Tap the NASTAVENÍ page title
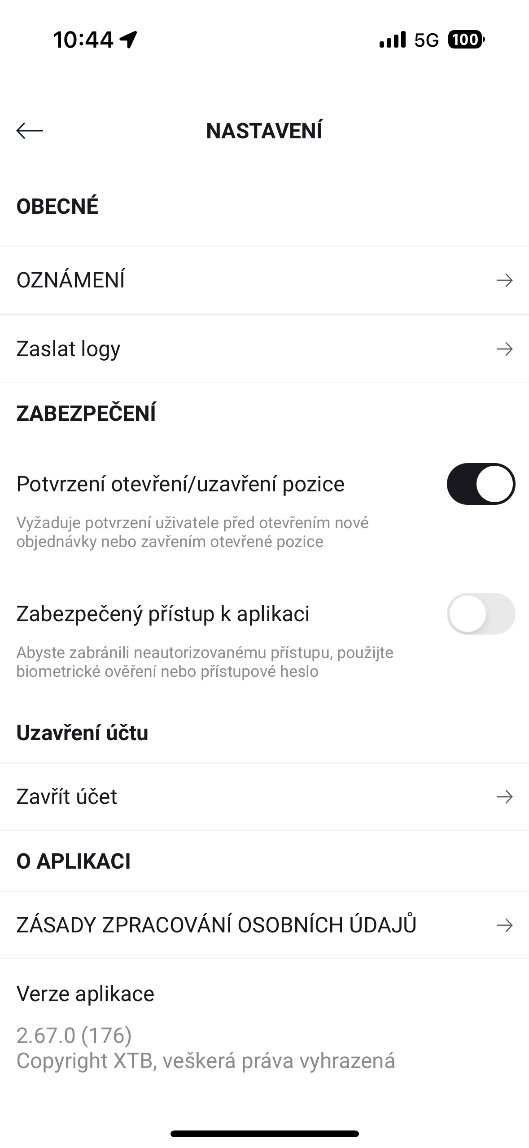The width and height of the screenshot is (529, 1148). [x=264, y=131]
